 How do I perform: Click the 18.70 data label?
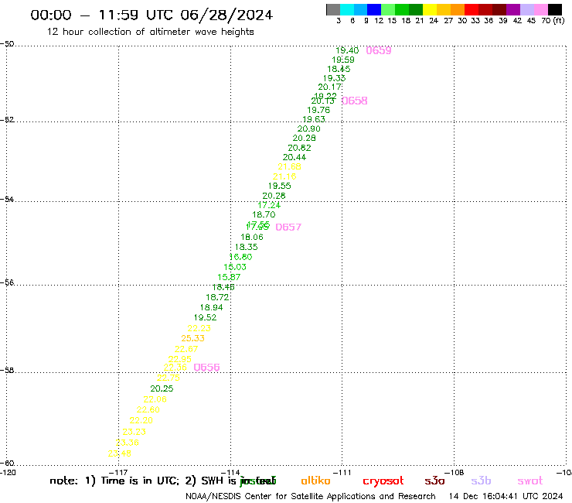(x=264, y=214)
